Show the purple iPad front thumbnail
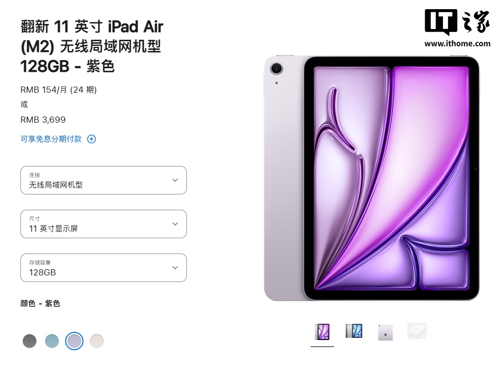The image size is (498, 366). click(322, 332)
